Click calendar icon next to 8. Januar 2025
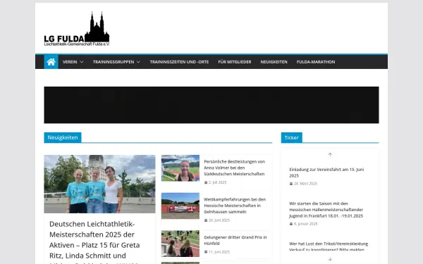This screenshot has height=264, width=423. (x=291, y=224)
